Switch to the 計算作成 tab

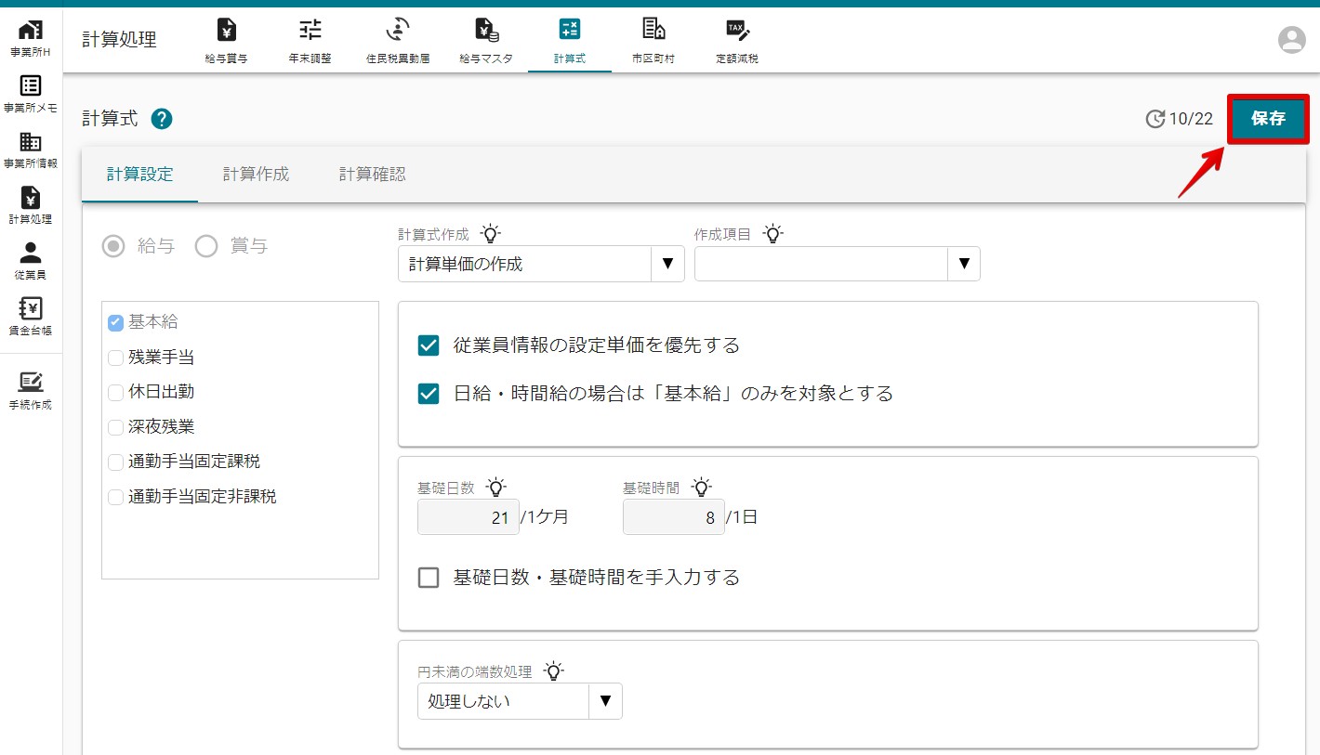tap(256, 175)
